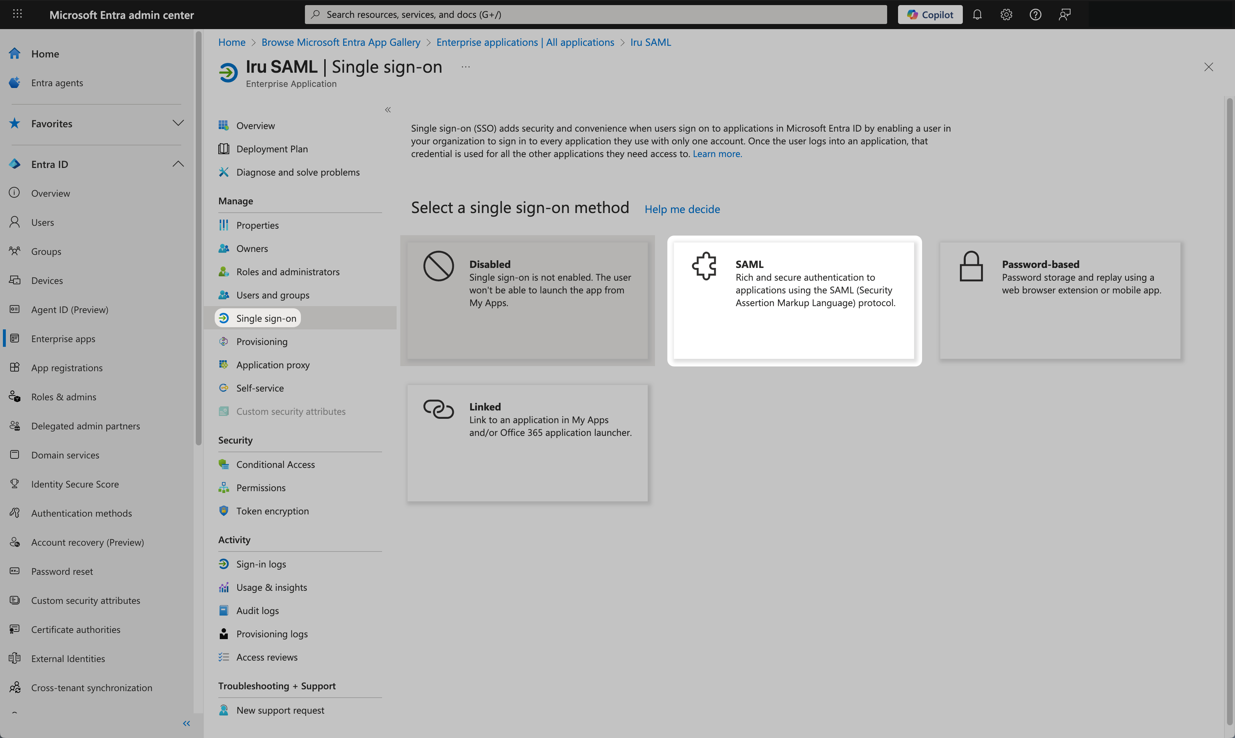Click the Help me decide link
This screenshot has height=738, width=1235.
[682, 209]
